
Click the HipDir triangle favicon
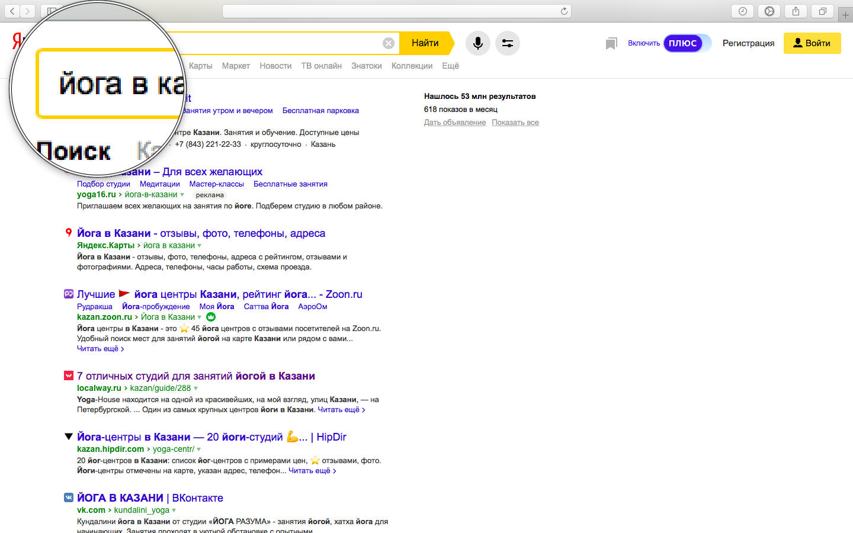69,436
